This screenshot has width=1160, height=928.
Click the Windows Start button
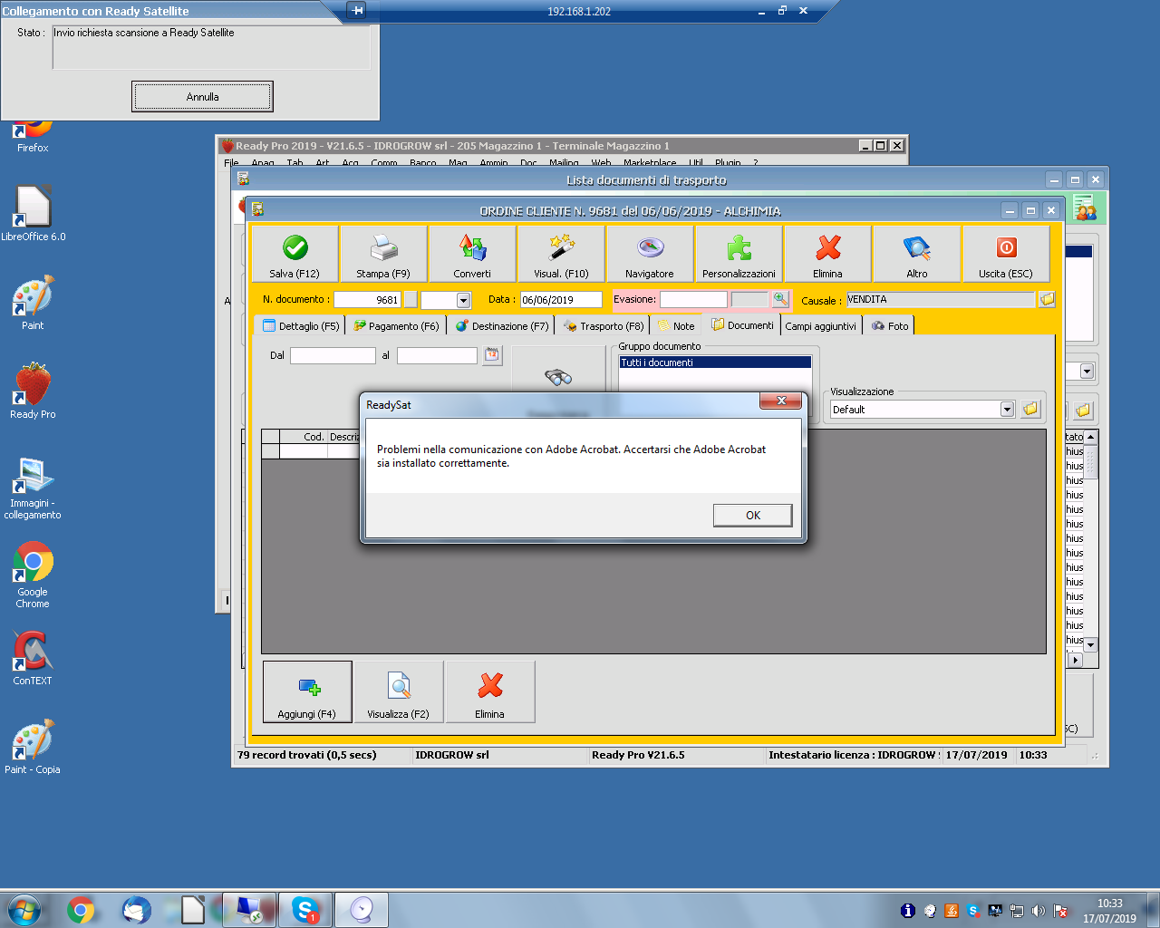24,909
